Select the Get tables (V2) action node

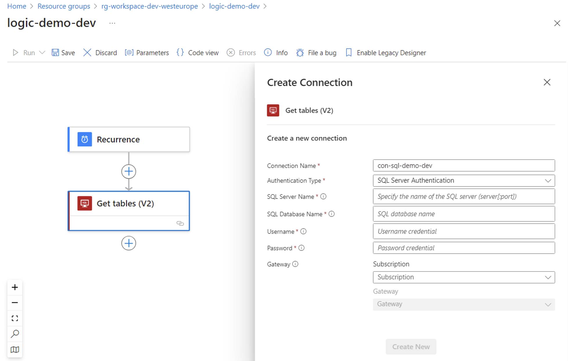click(129, 211)
